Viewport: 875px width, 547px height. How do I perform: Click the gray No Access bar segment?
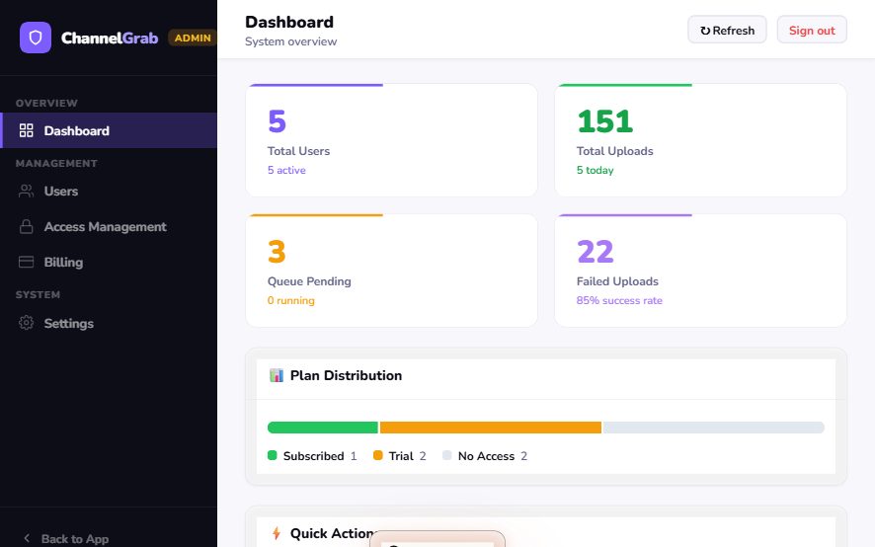point(714,428)
